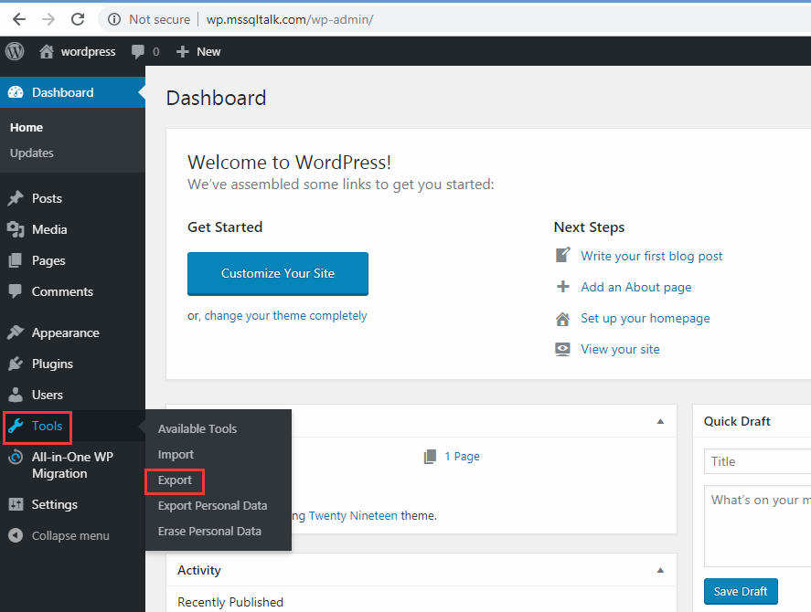Select Export from Tools flyout

175,480
